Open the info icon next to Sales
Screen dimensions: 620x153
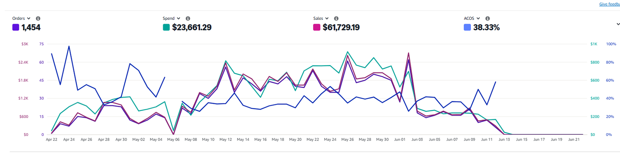[336, 19]
